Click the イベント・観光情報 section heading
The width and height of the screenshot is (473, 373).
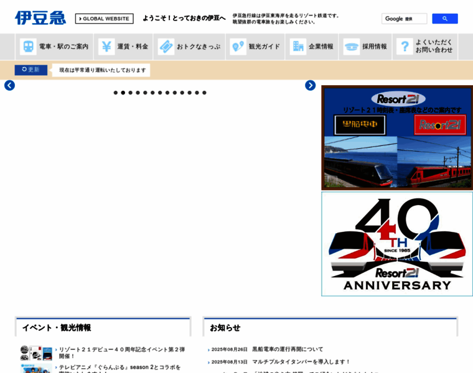pyautogui.click(x=57, y=328)
